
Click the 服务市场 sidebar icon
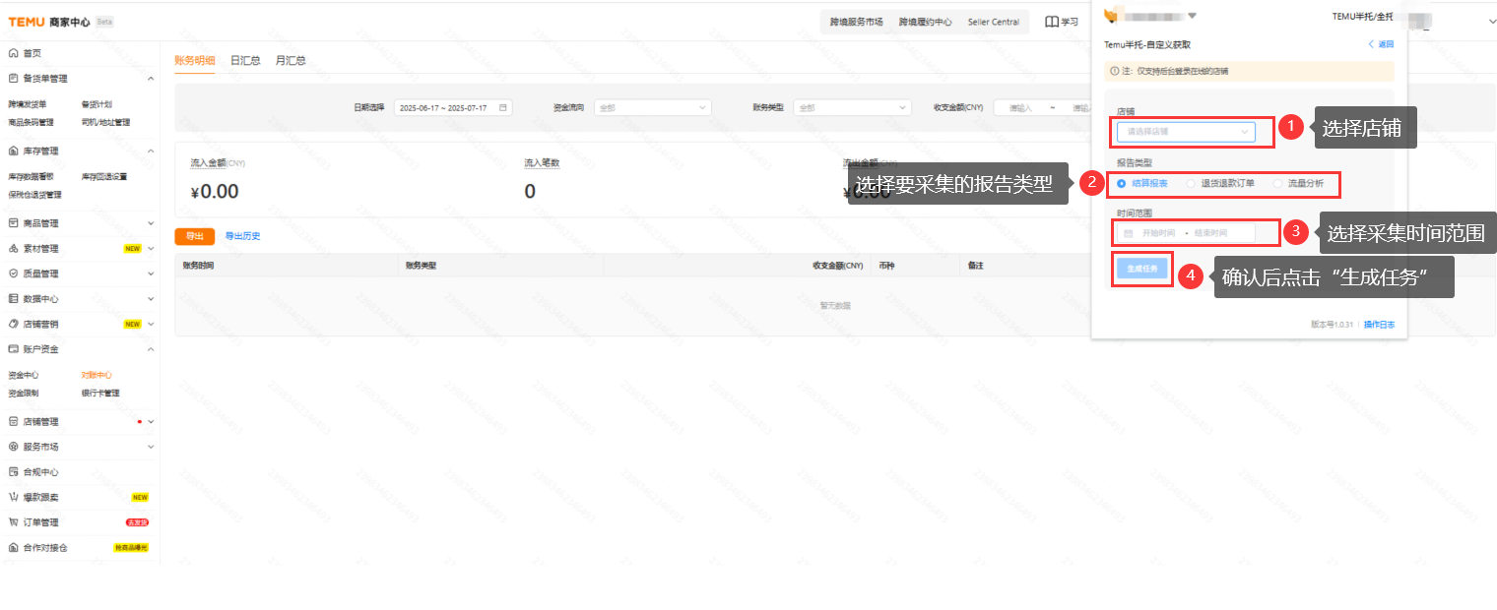pos(13,447)
